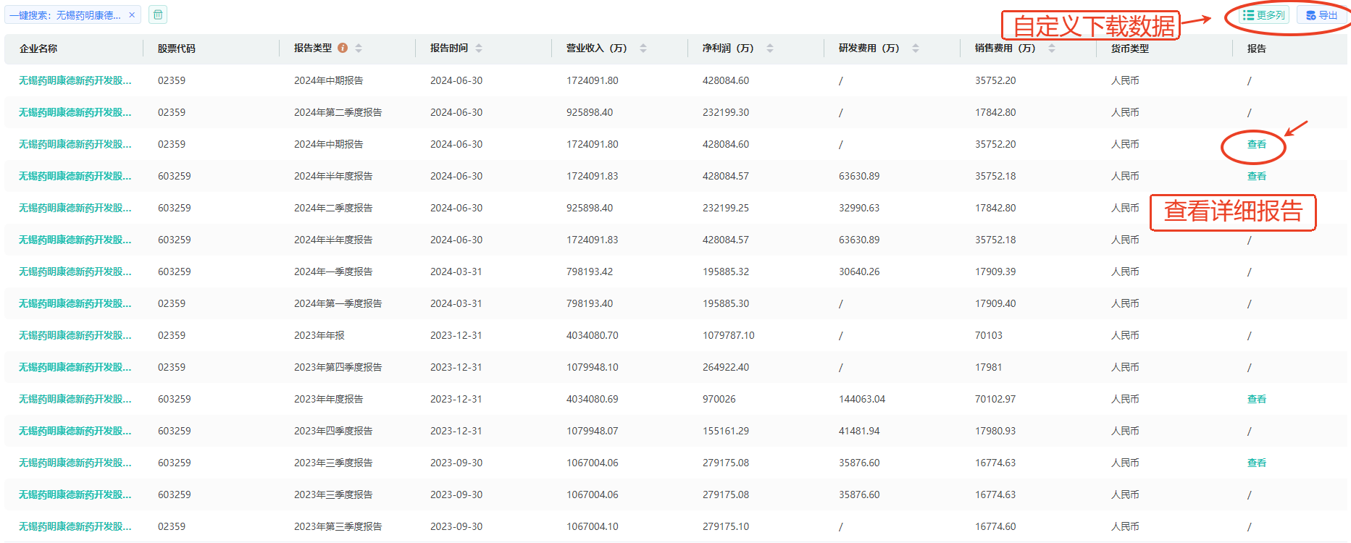Viewport: 1351px width, 543px height.
Task: Click the 2024-03-31 date in 2024年一季度报告 row
Action: click(x=456, y=271)
